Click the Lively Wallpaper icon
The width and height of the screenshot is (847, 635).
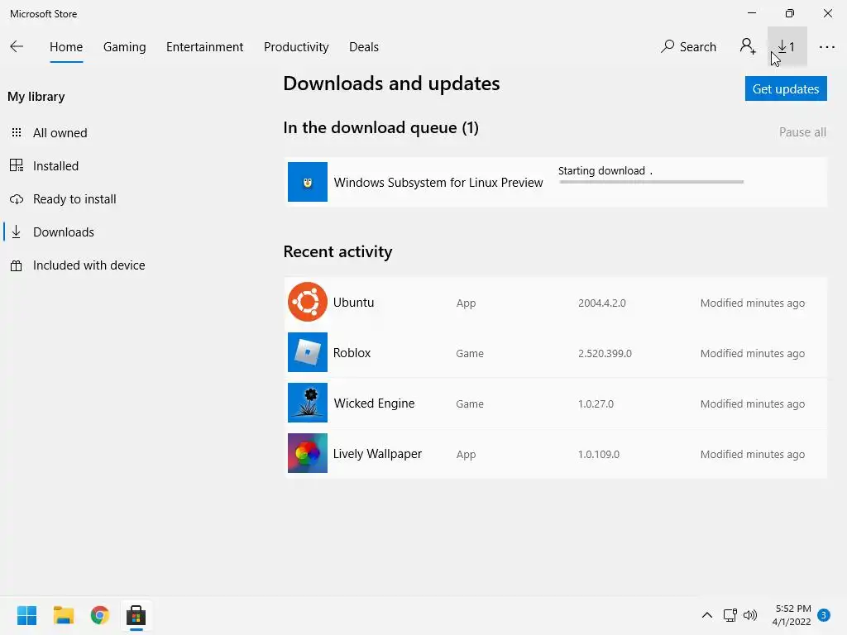tap(308, 453)
